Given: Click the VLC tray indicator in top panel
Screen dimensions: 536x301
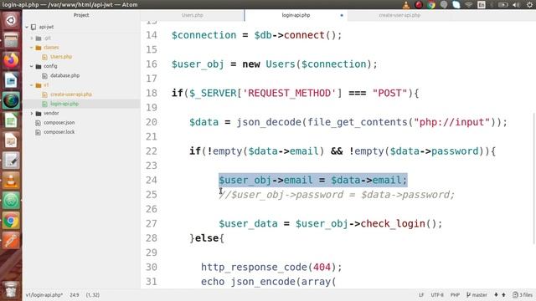Looking at the screenshot, I should [x=406, y=4].
